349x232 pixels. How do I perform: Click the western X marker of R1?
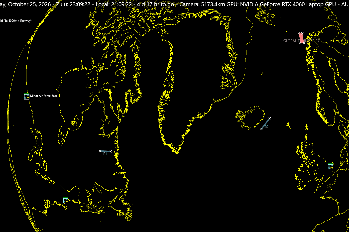tap(100, 151)
